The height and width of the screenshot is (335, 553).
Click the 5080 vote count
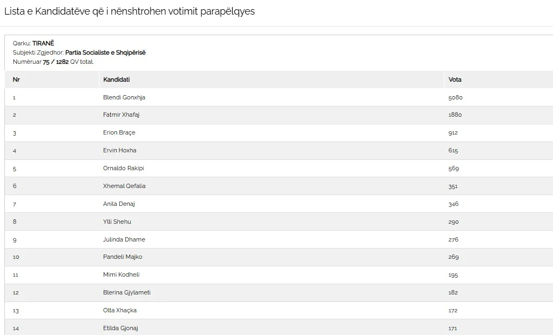click(x=455, y=97)
